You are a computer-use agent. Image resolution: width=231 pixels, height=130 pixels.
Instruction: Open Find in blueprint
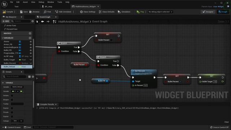(47, 12)
